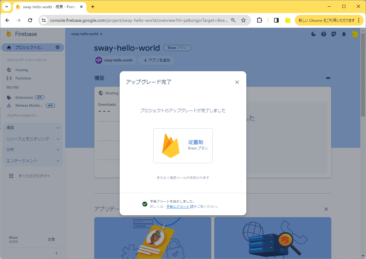Open the Chrome extensions puzzle icon
This screenshot has height=259, width=366.
point(259,20)
